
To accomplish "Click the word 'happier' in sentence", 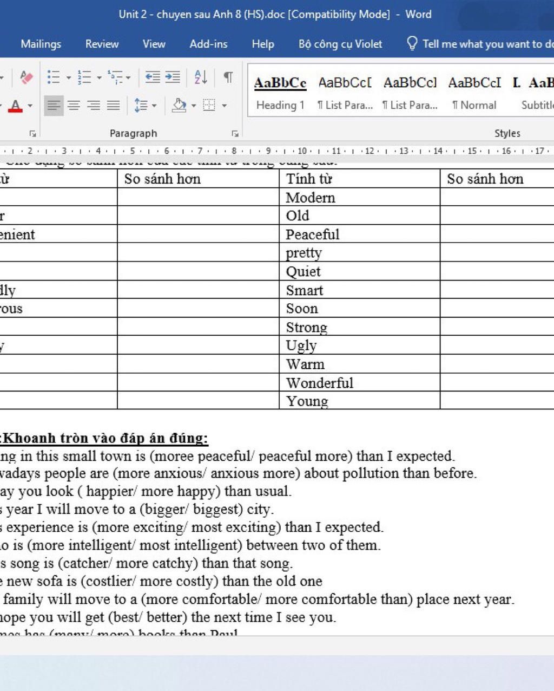I will click(x=110, y=491).
